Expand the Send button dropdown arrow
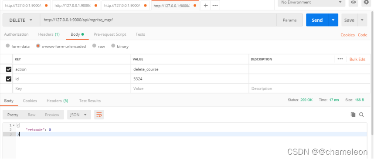Screen dimensions: 374x159 pos(333,20)
